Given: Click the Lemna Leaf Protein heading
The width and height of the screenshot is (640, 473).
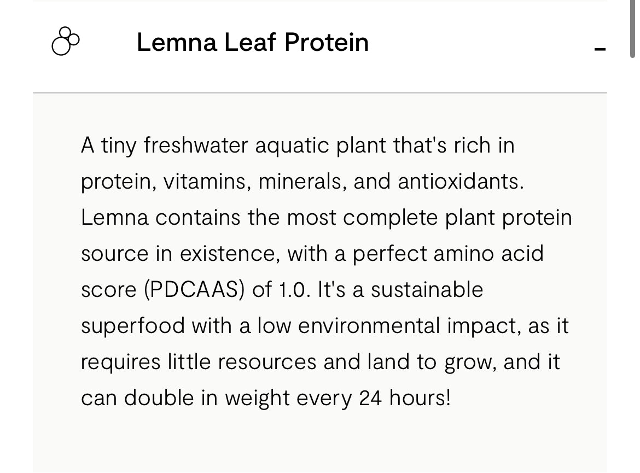Looking at the screenshot, I should [252, 42].
